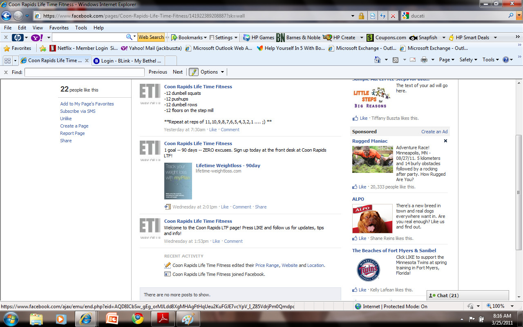
Task: Click the address bar refresh icon
Action: tap(383, 16)
